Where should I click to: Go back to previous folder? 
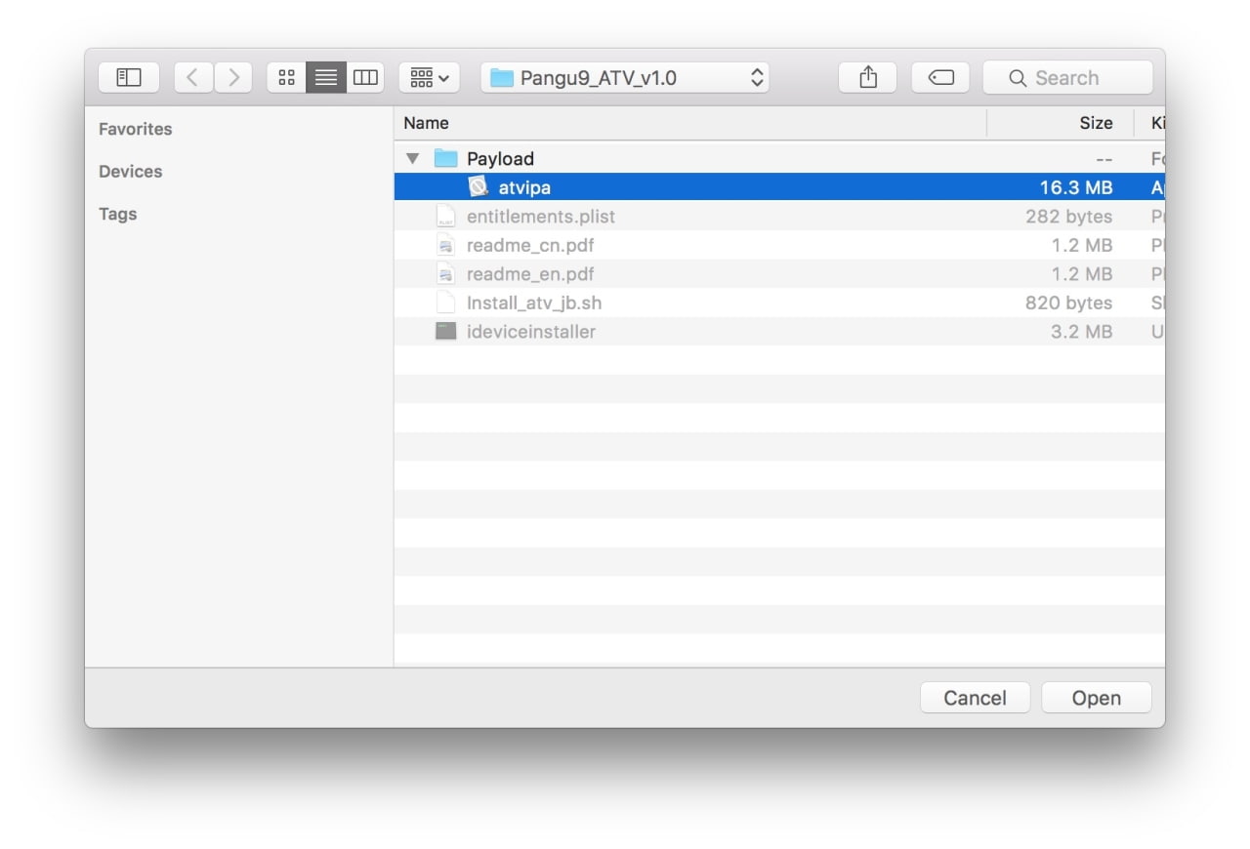click(193, 77)
